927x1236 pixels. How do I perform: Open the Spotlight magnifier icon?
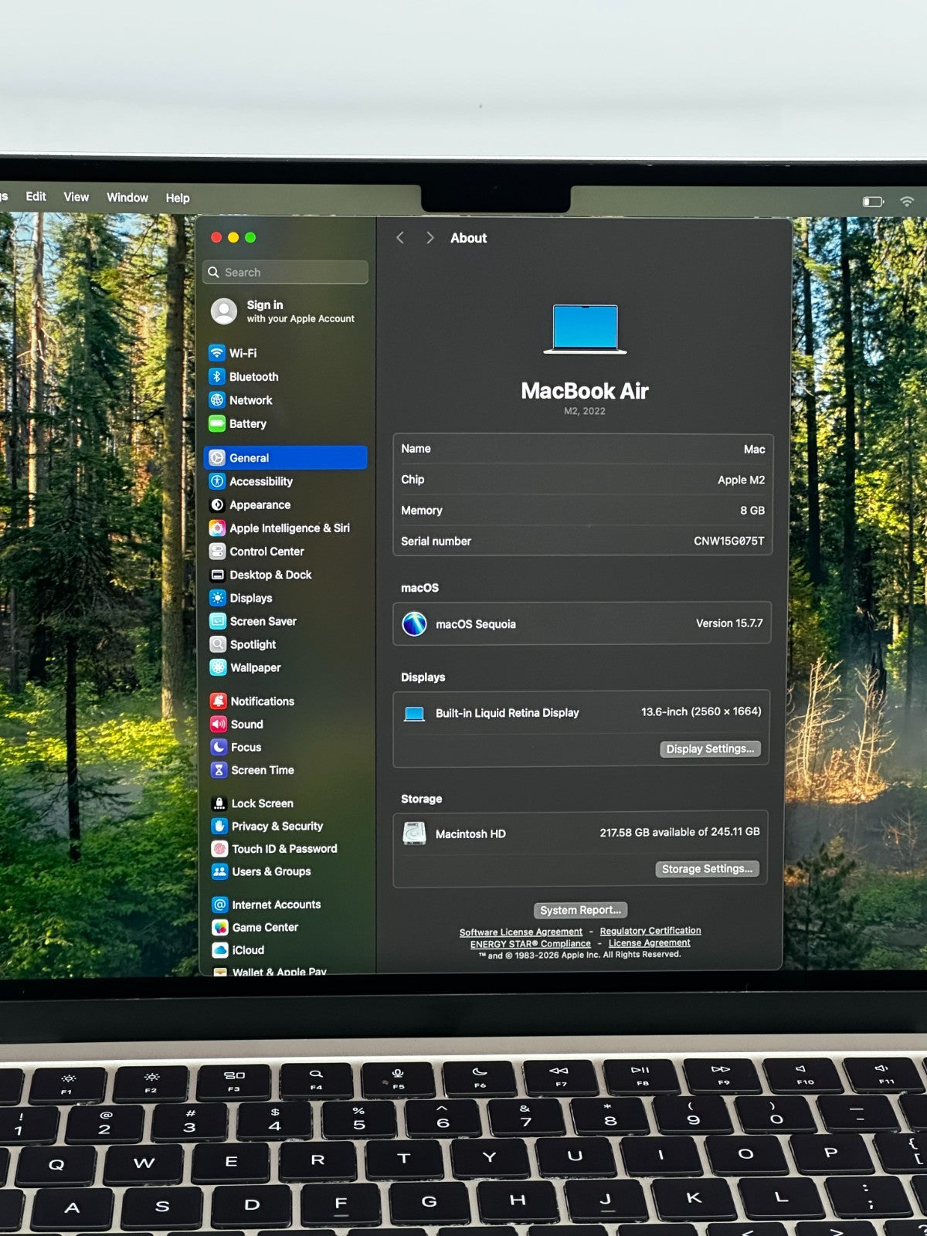tap(218, 644)
